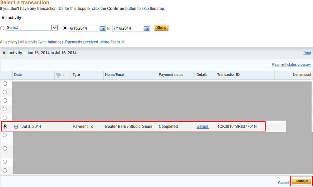Image resolution: width=313 pixels, height=187 pixels.
Task: Select the radio button just below the Boater Barn row
Action: 5,135
